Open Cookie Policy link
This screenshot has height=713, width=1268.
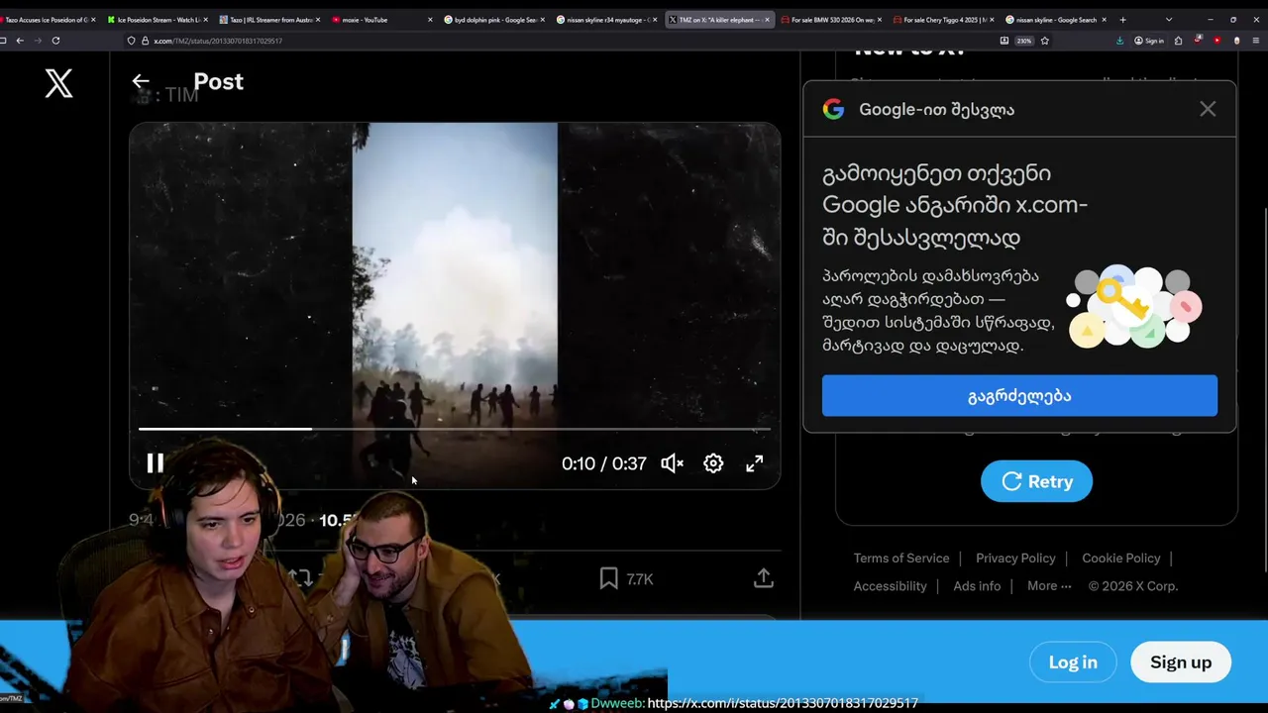pos(1121,559)
